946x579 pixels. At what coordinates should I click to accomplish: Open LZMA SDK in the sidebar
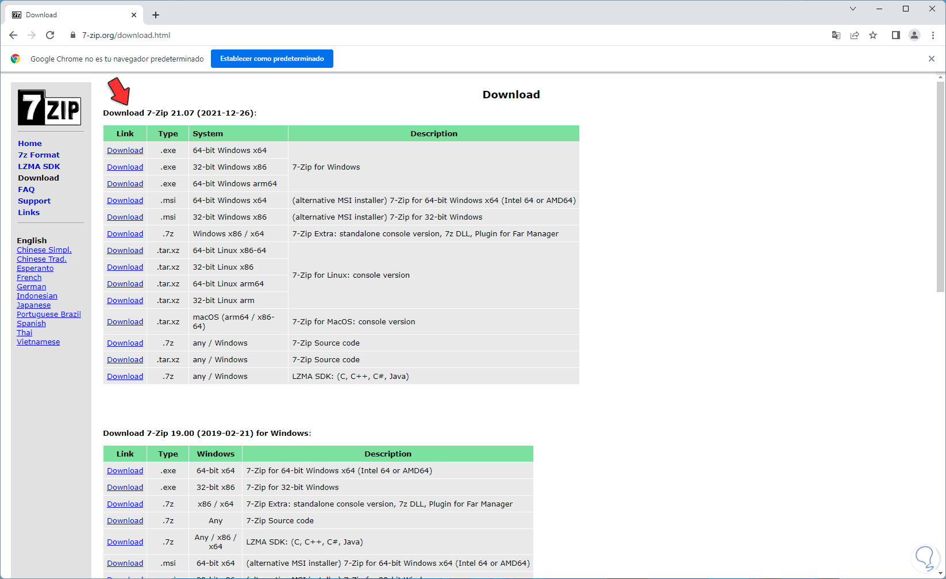pyautogui.click(x=39, y=167)
